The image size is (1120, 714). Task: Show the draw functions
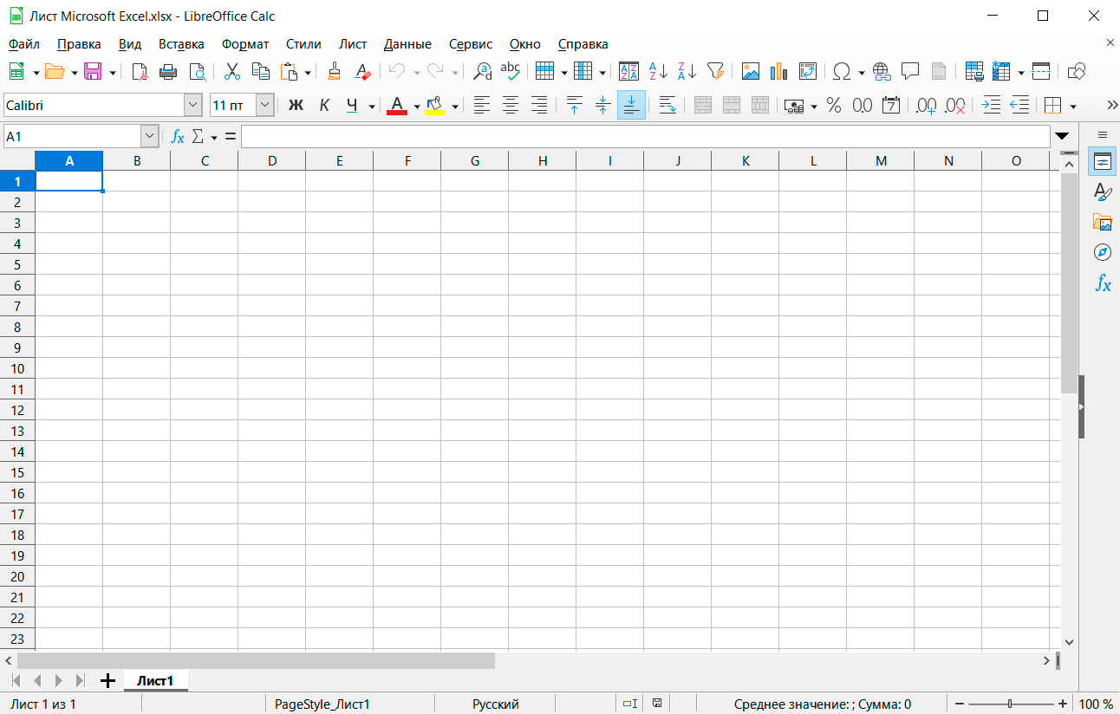pos(1076,72)
